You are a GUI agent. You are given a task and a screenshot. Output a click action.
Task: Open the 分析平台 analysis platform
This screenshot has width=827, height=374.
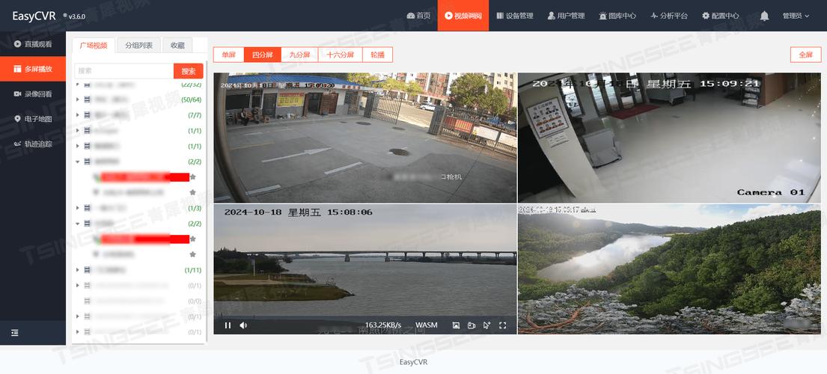pos(669,16)
